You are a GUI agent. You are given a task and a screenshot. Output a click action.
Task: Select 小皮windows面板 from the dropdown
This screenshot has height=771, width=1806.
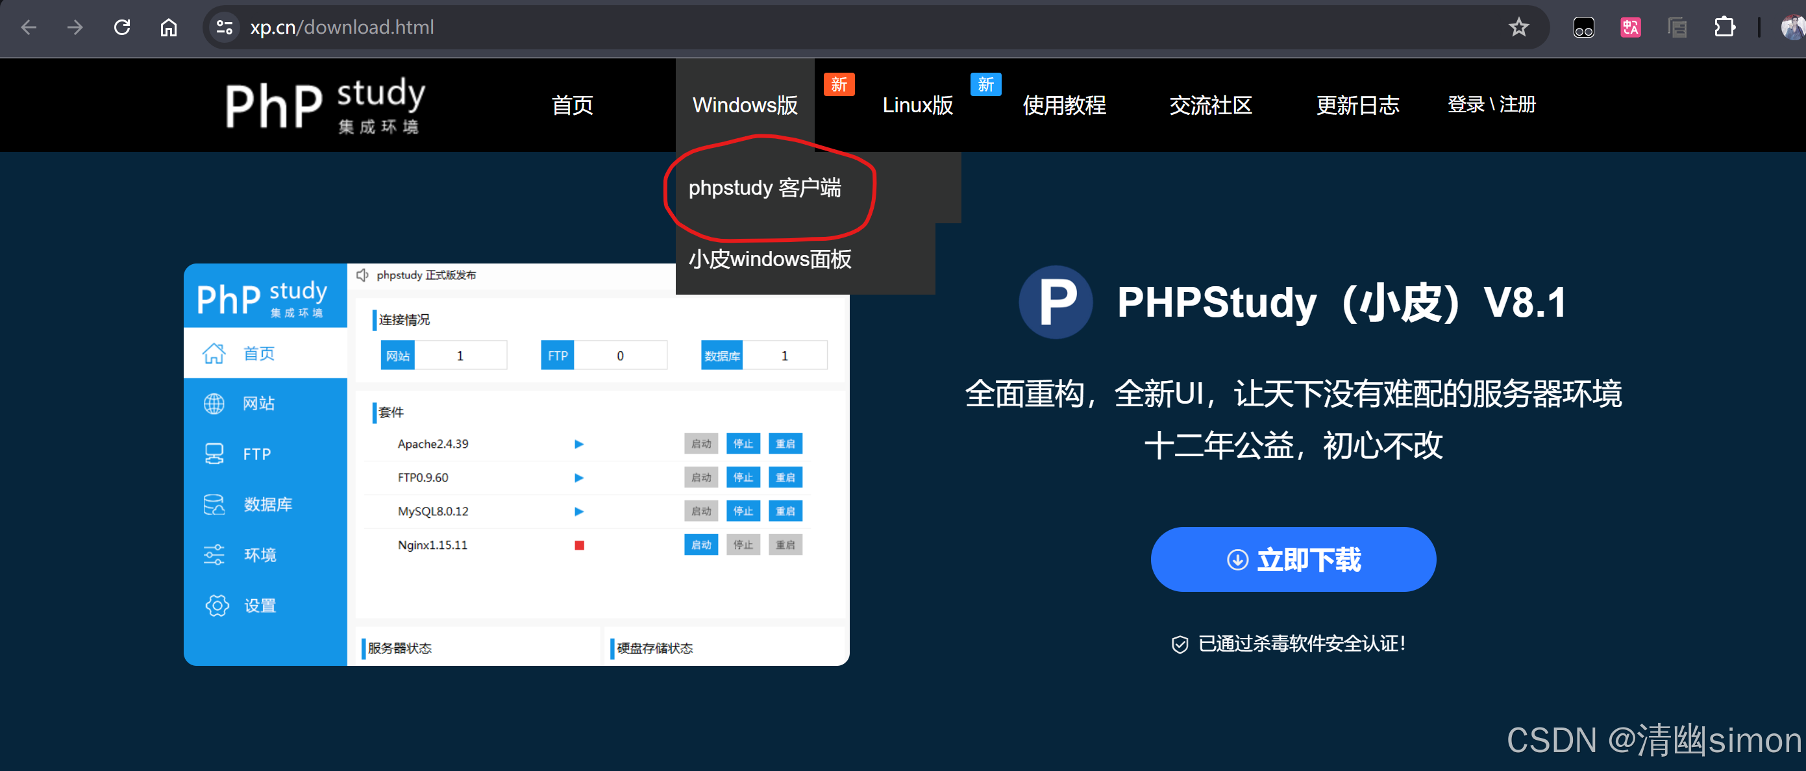tap(769, 260)
